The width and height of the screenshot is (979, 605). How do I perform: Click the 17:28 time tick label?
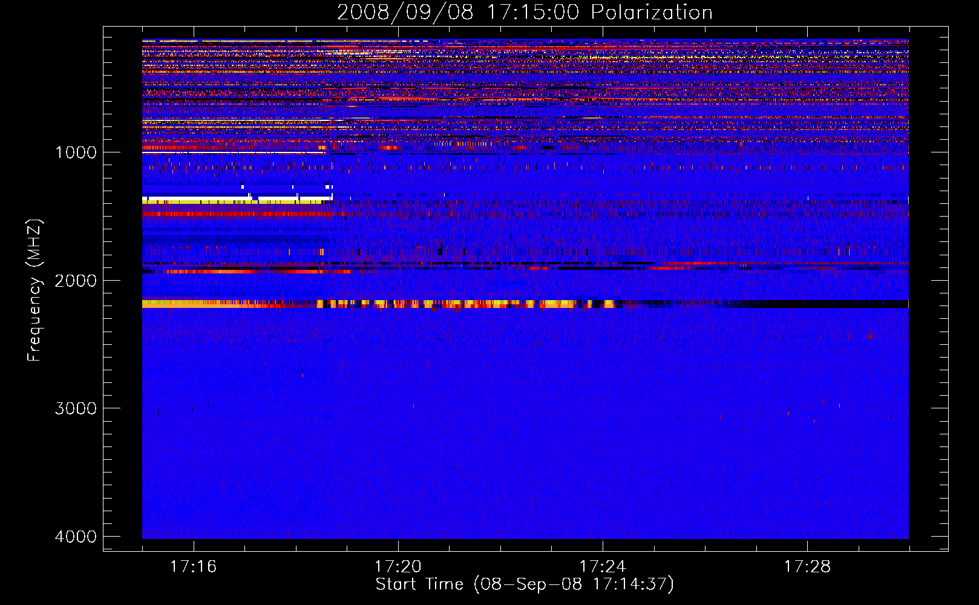coord(808,567)
